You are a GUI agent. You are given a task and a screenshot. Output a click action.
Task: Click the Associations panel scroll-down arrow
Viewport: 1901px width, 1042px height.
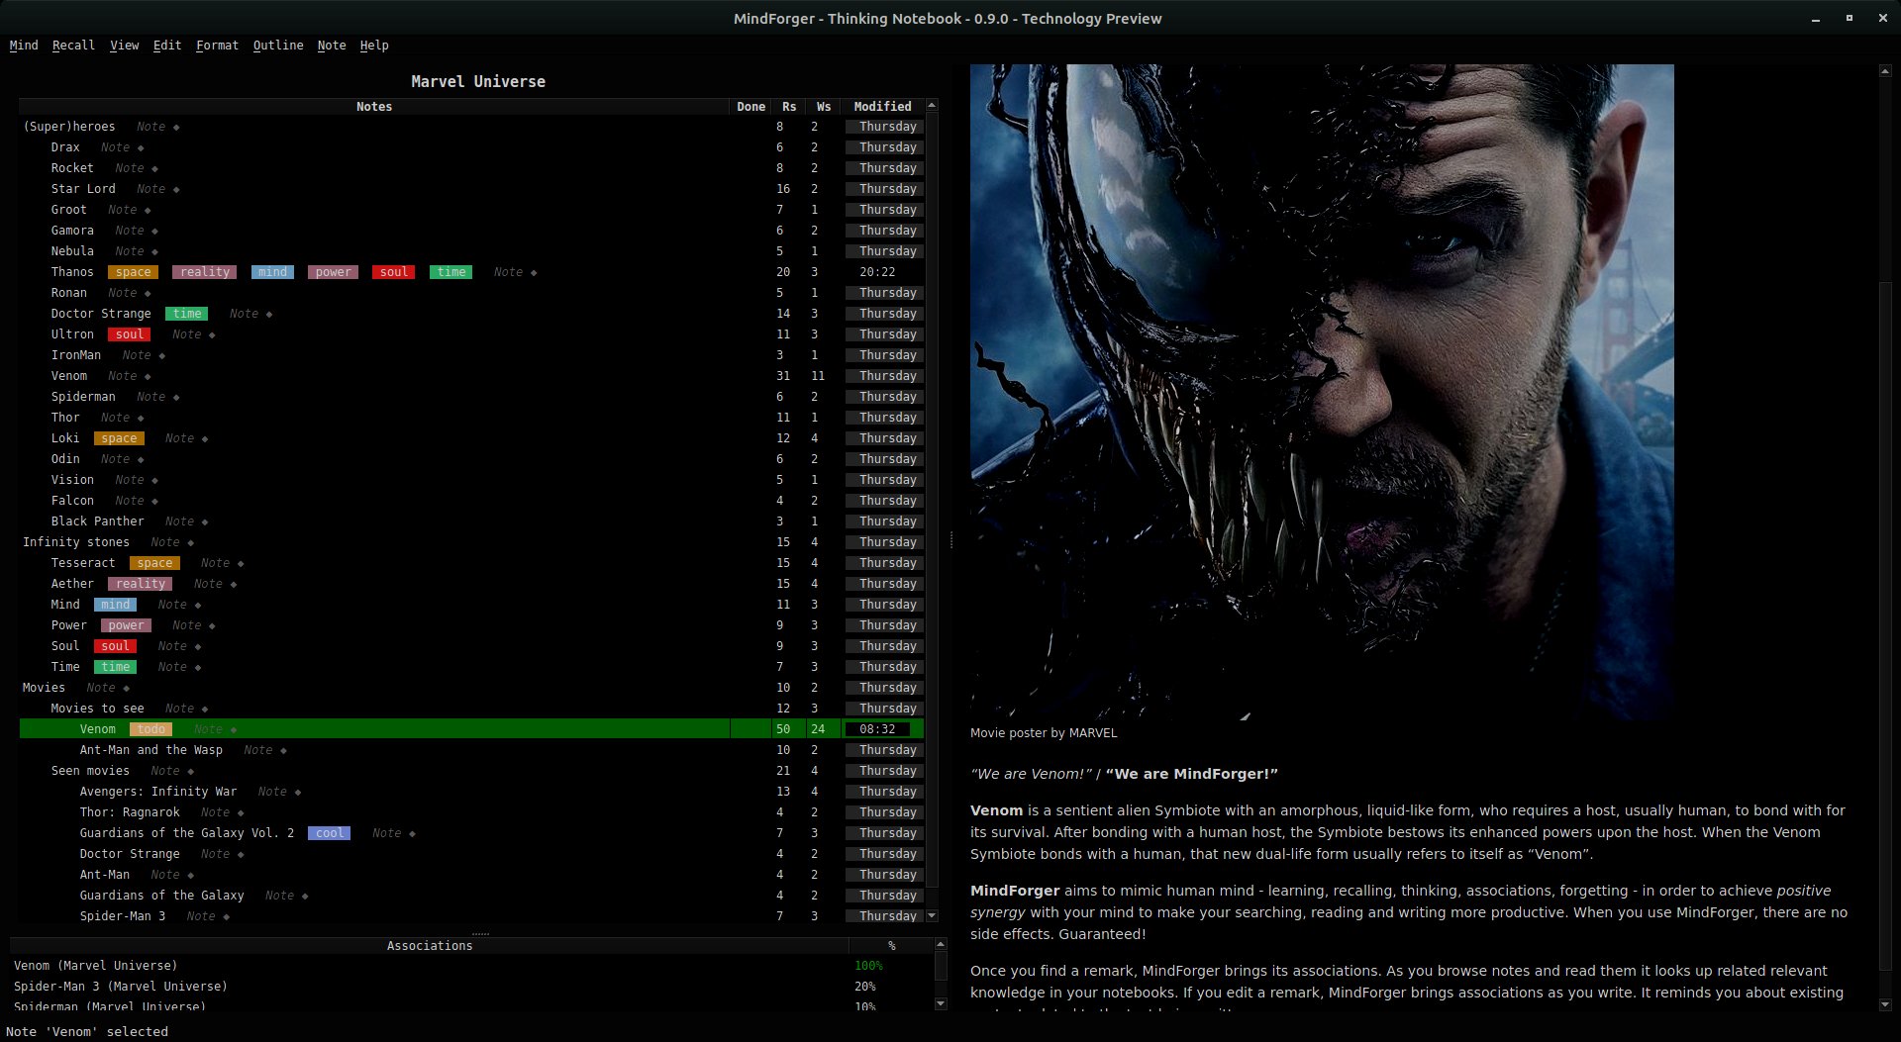coord(941,1003)
